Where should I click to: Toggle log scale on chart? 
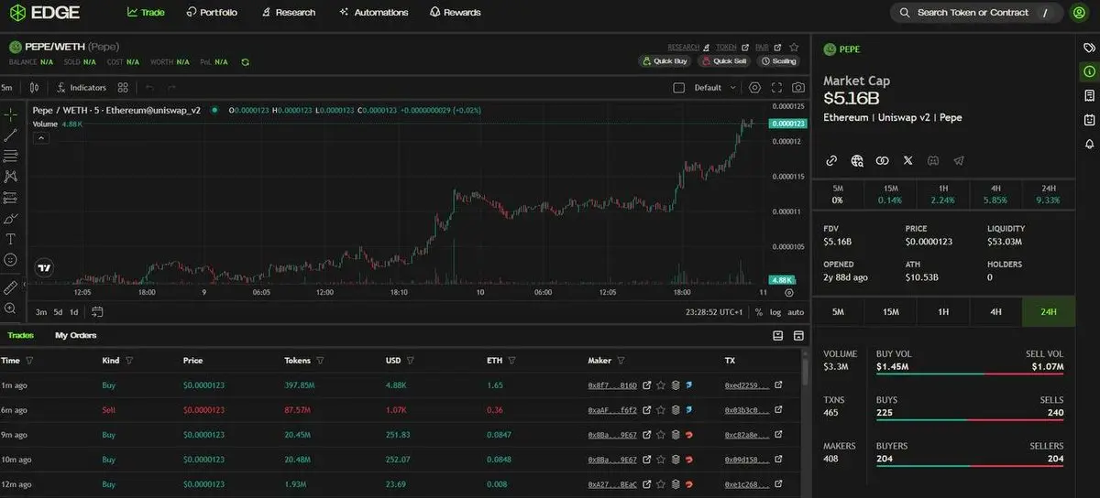[775, 312]
